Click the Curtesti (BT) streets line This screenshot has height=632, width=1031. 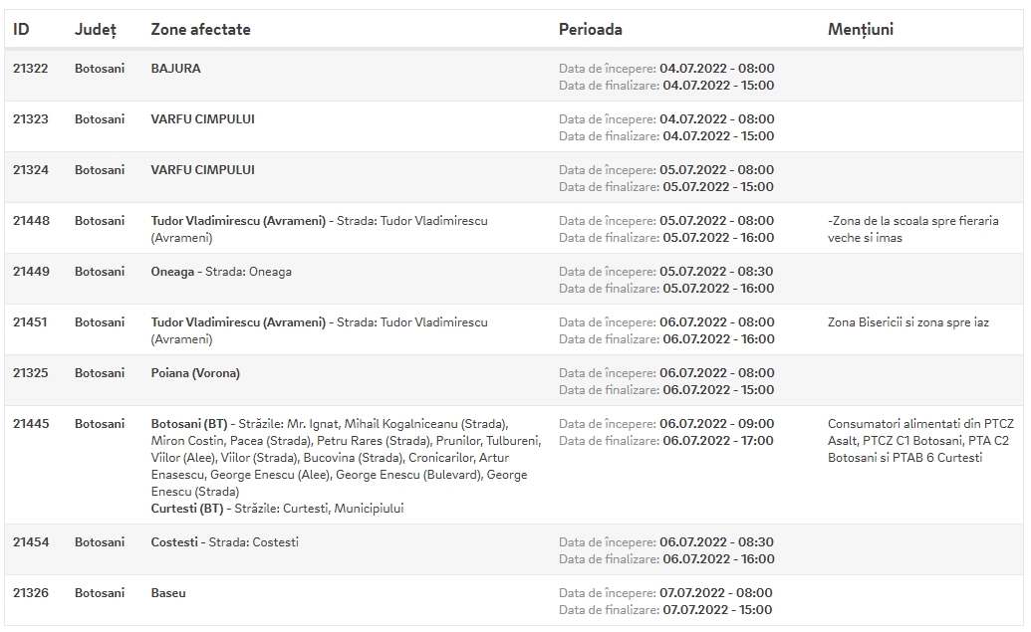(x=277, y=509)
